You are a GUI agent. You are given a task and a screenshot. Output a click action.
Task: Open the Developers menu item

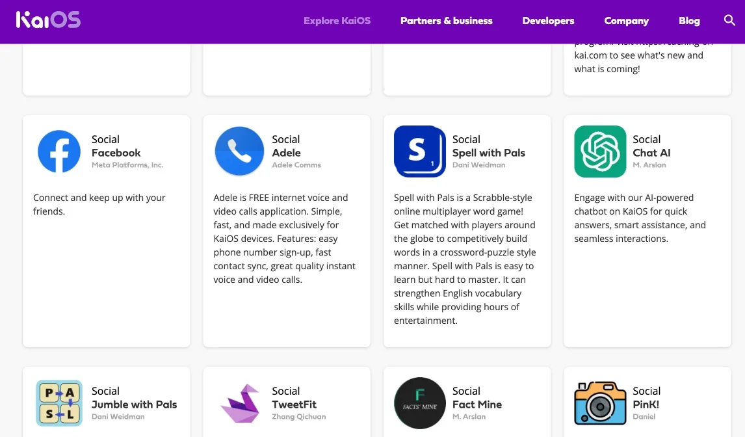tap(548, 21)
